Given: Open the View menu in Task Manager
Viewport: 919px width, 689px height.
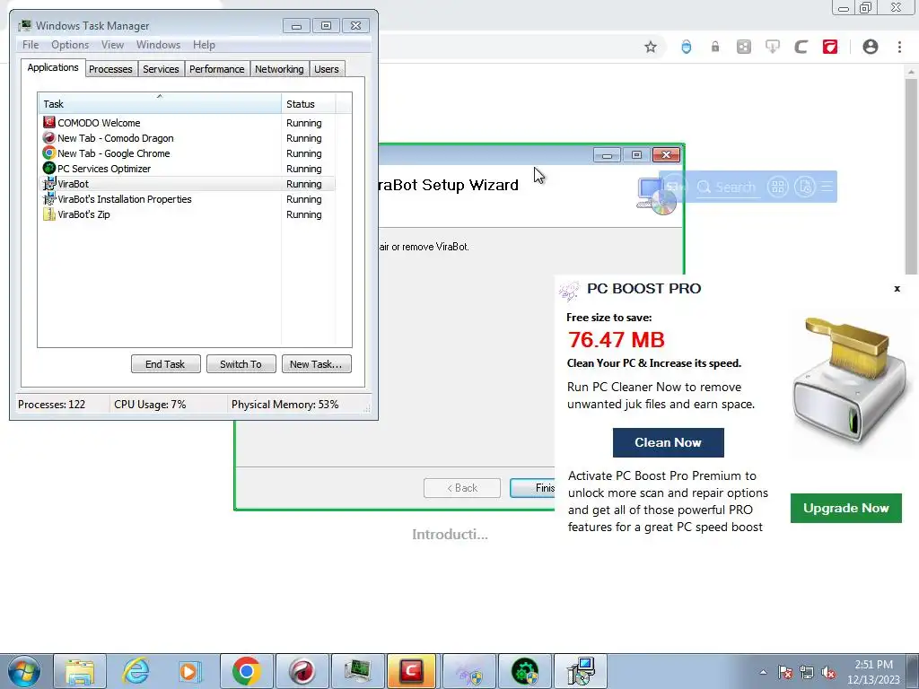Looking at the screenshot, I should click(x=112, y=45).
